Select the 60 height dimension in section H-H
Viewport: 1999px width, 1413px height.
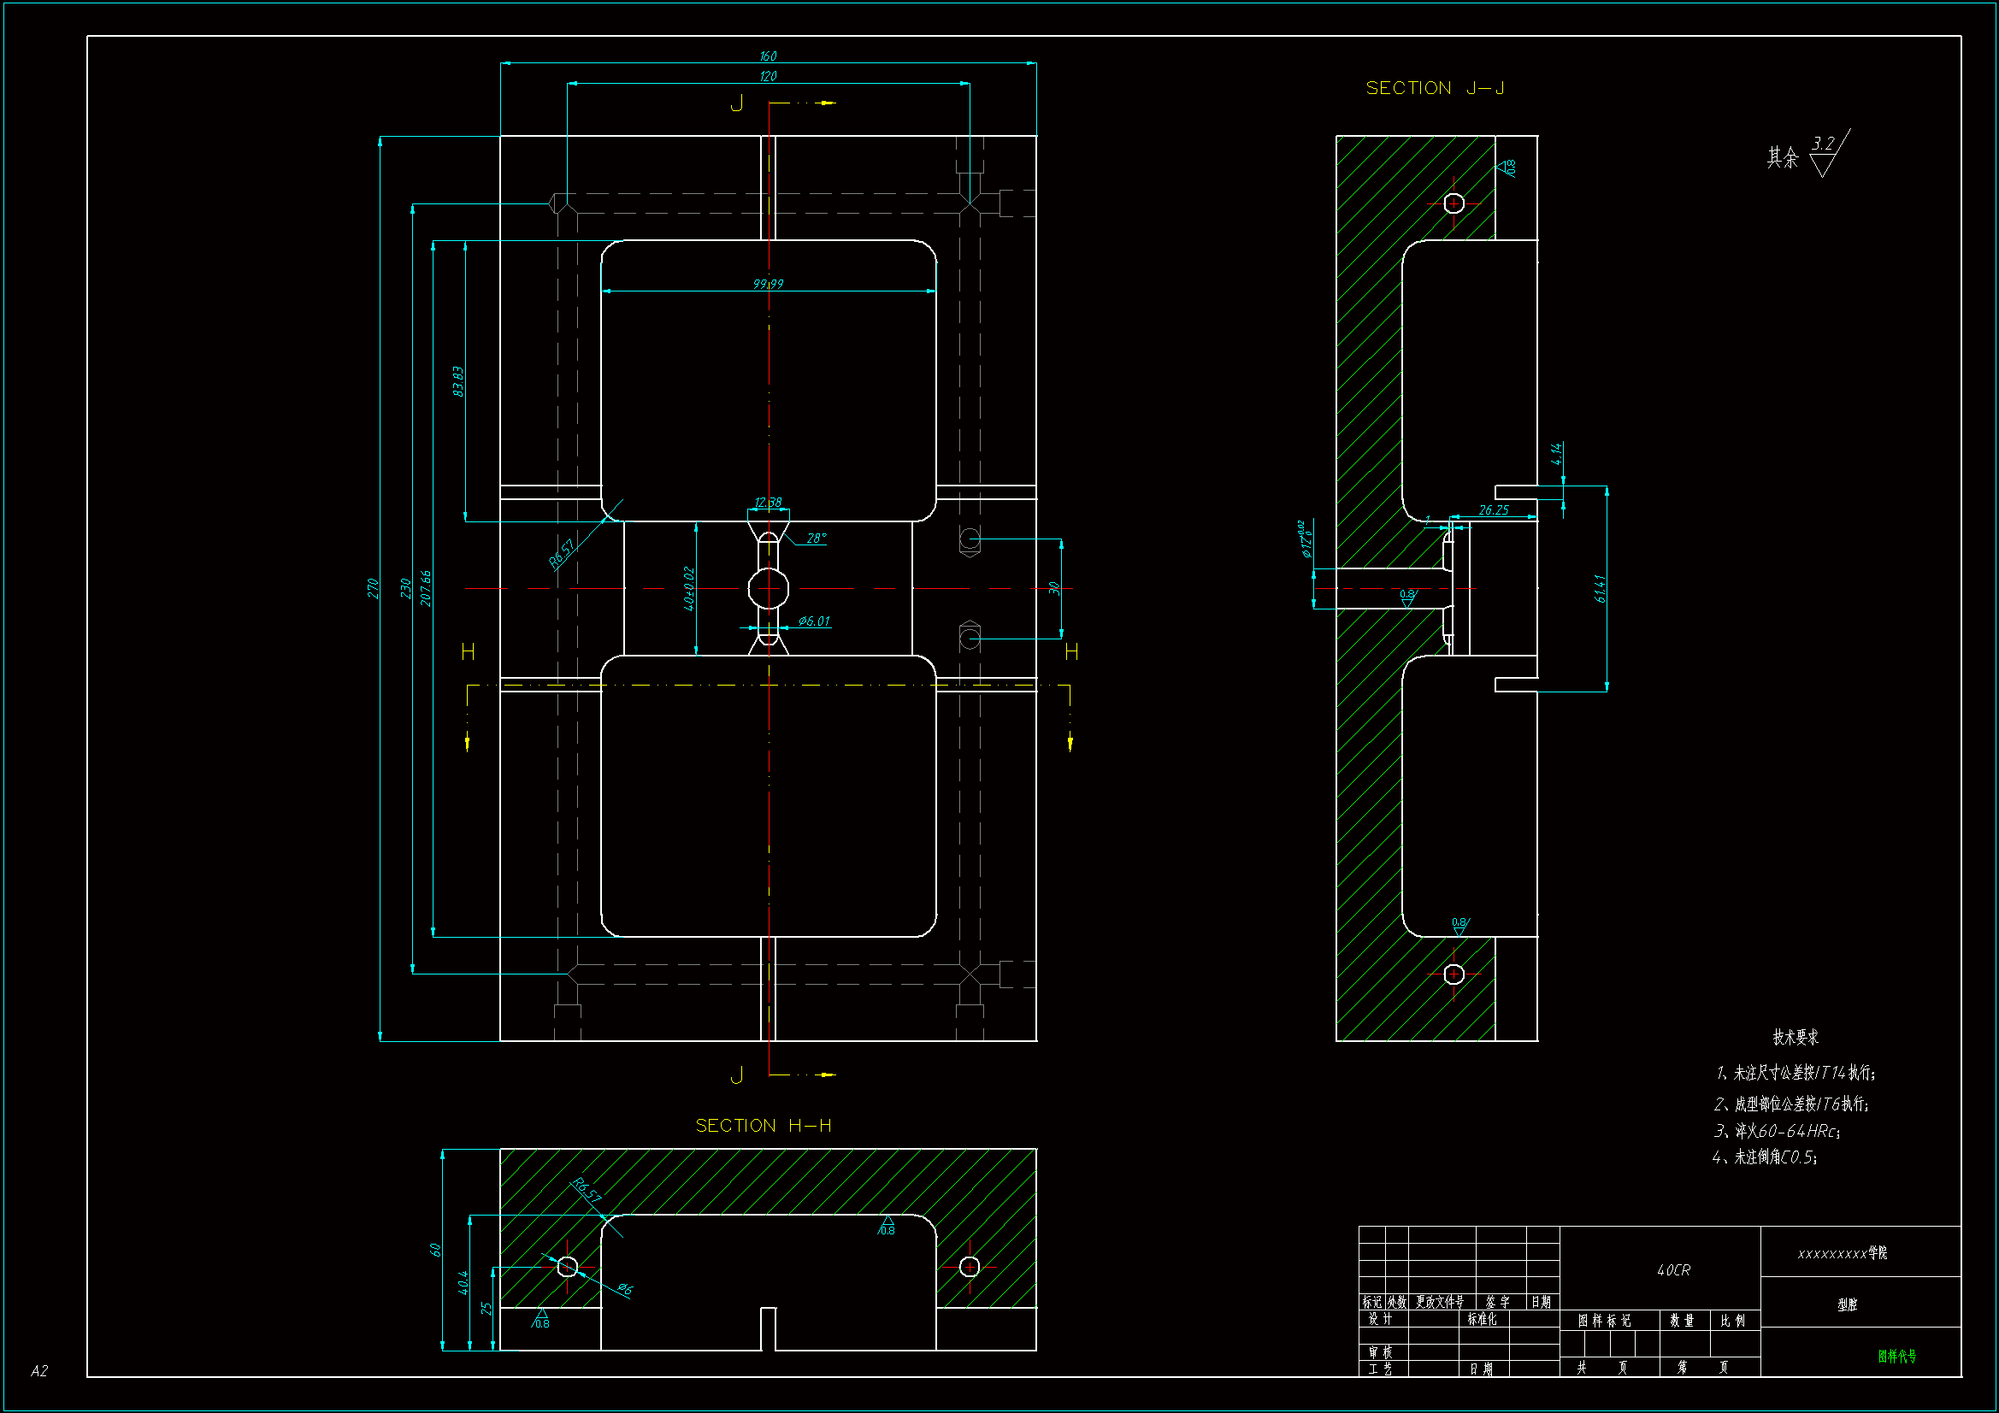(x=435, y=1250)
